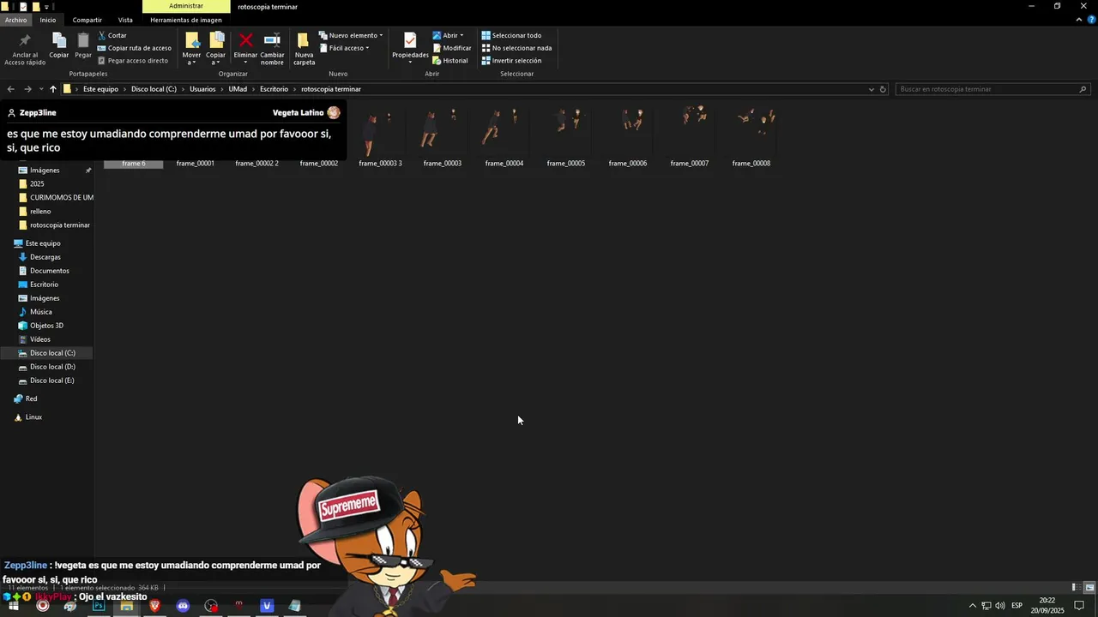Switch to the Inicio ribbon tab

(48, 20)
